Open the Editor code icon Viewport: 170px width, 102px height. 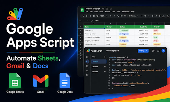click(x=87, y=61)
